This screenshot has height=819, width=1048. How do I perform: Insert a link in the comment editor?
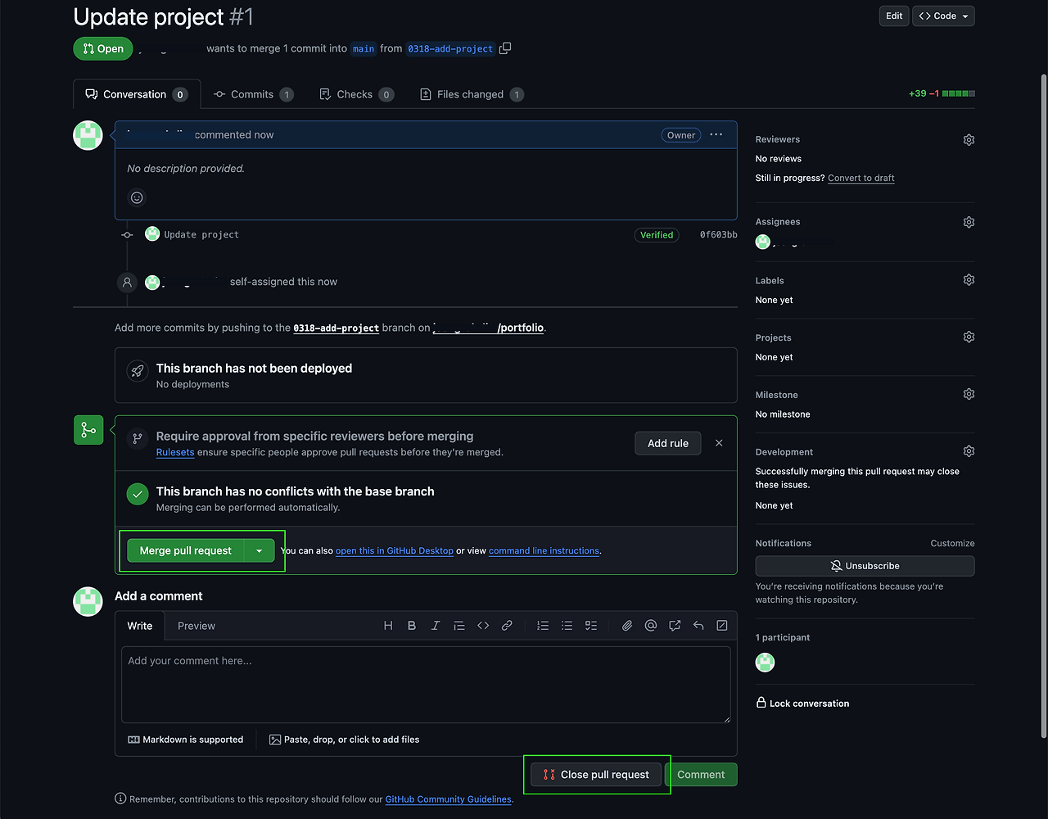coord(507,625)
